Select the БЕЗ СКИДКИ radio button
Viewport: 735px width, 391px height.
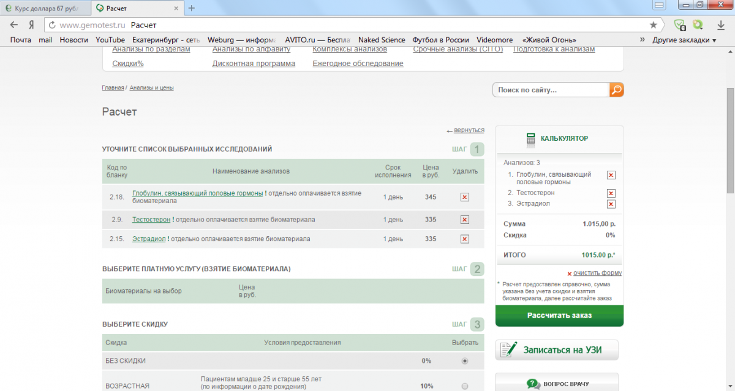[x=465, y=361]
